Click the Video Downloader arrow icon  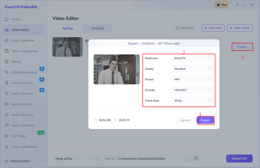(7, 146)
